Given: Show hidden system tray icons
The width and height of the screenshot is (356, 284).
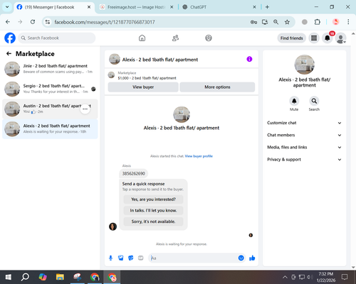Looking at the screenshot, I should pos(285,277).
